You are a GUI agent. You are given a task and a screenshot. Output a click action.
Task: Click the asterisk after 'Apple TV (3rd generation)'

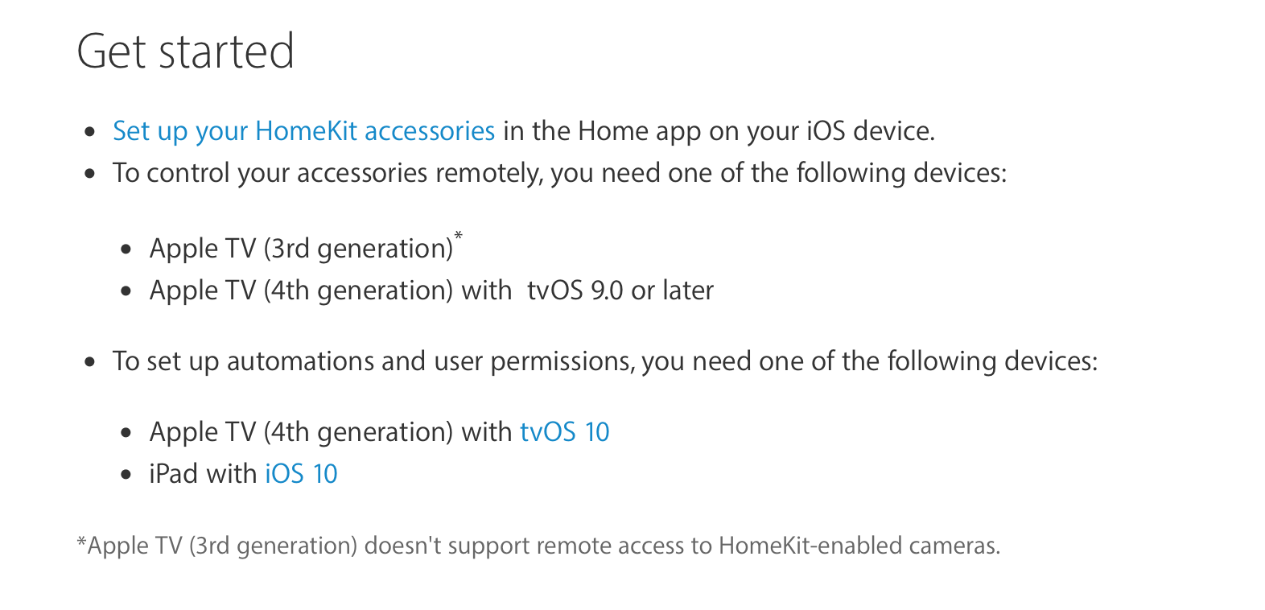(459, 237)
